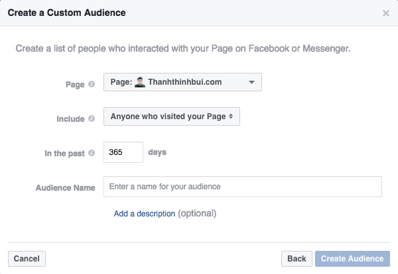The height and width of the screenshot is (274, 398).
Task: Click the Audience Name text field
Action: coord(243,187)
